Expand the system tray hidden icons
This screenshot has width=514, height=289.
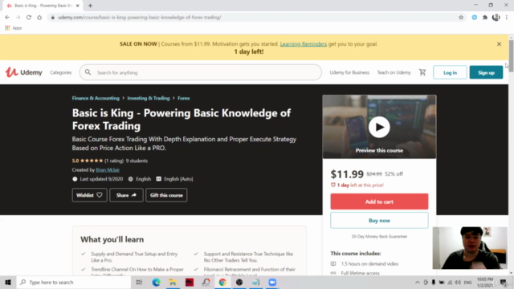(x=418, y=282)
